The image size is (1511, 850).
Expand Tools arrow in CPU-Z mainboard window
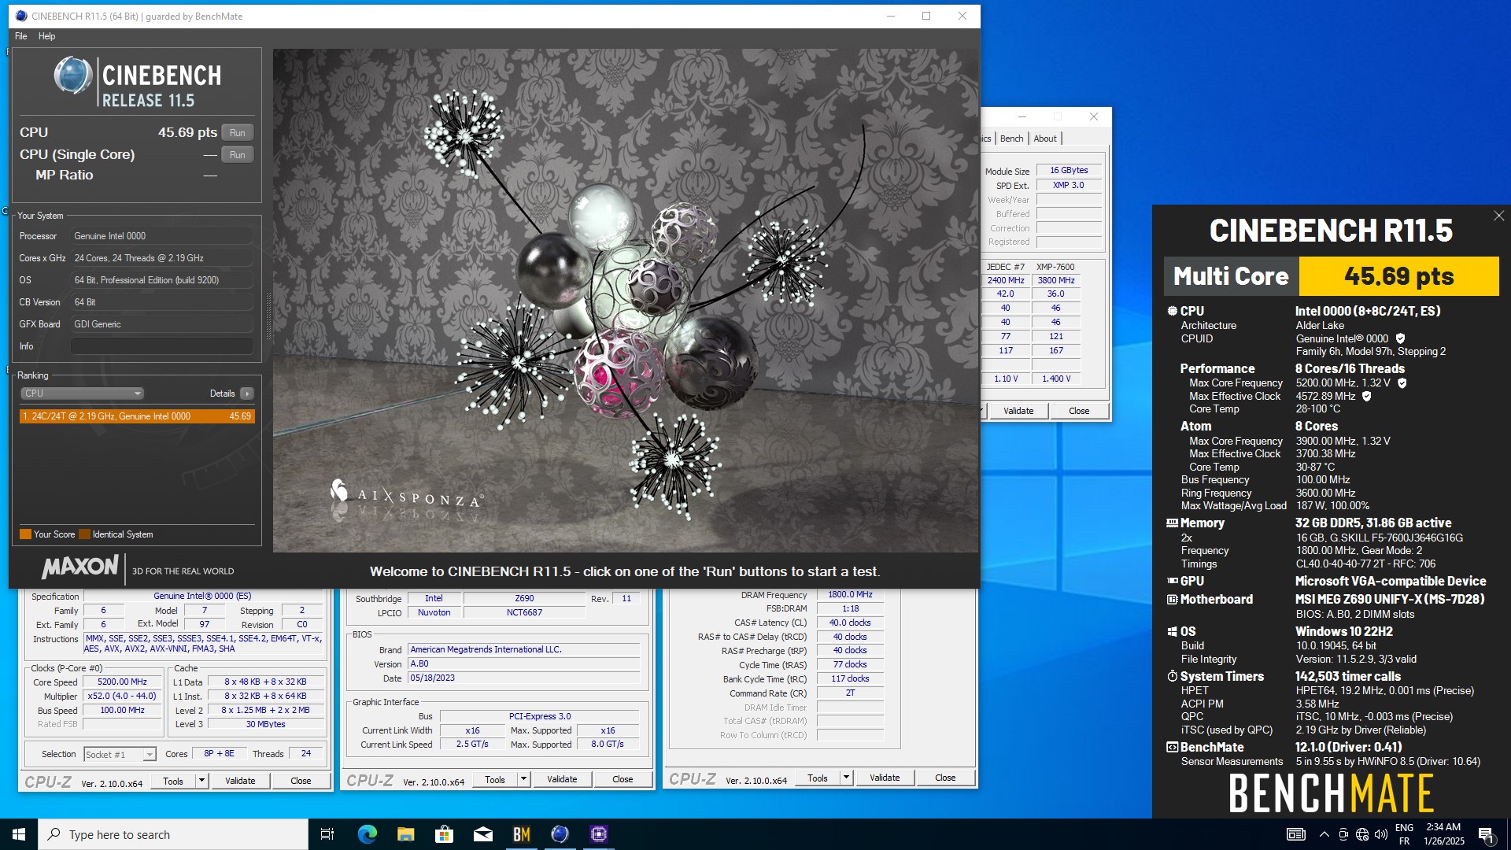(523, 779)
